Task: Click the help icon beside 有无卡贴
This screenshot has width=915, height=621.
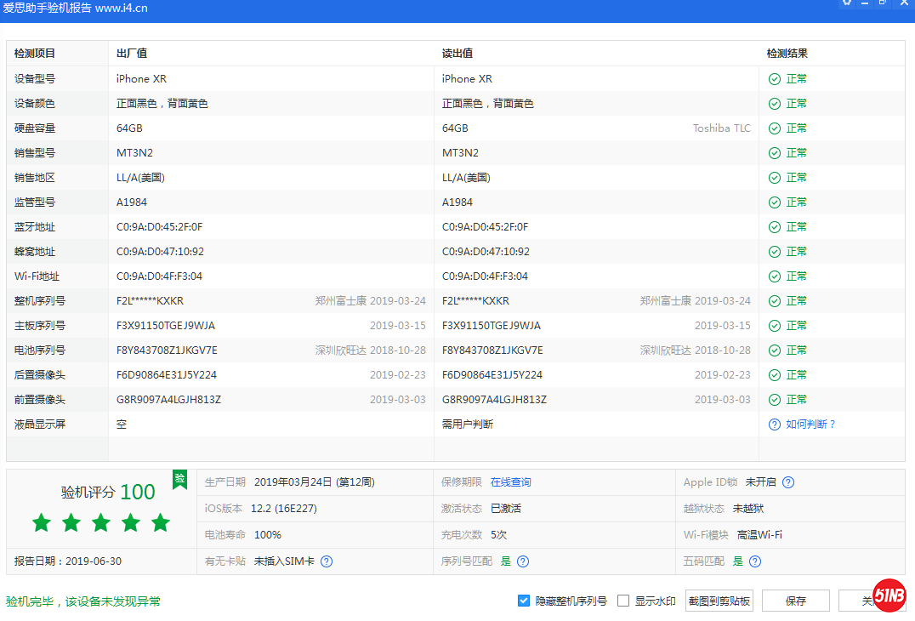Action: click(x=326, y=561)
